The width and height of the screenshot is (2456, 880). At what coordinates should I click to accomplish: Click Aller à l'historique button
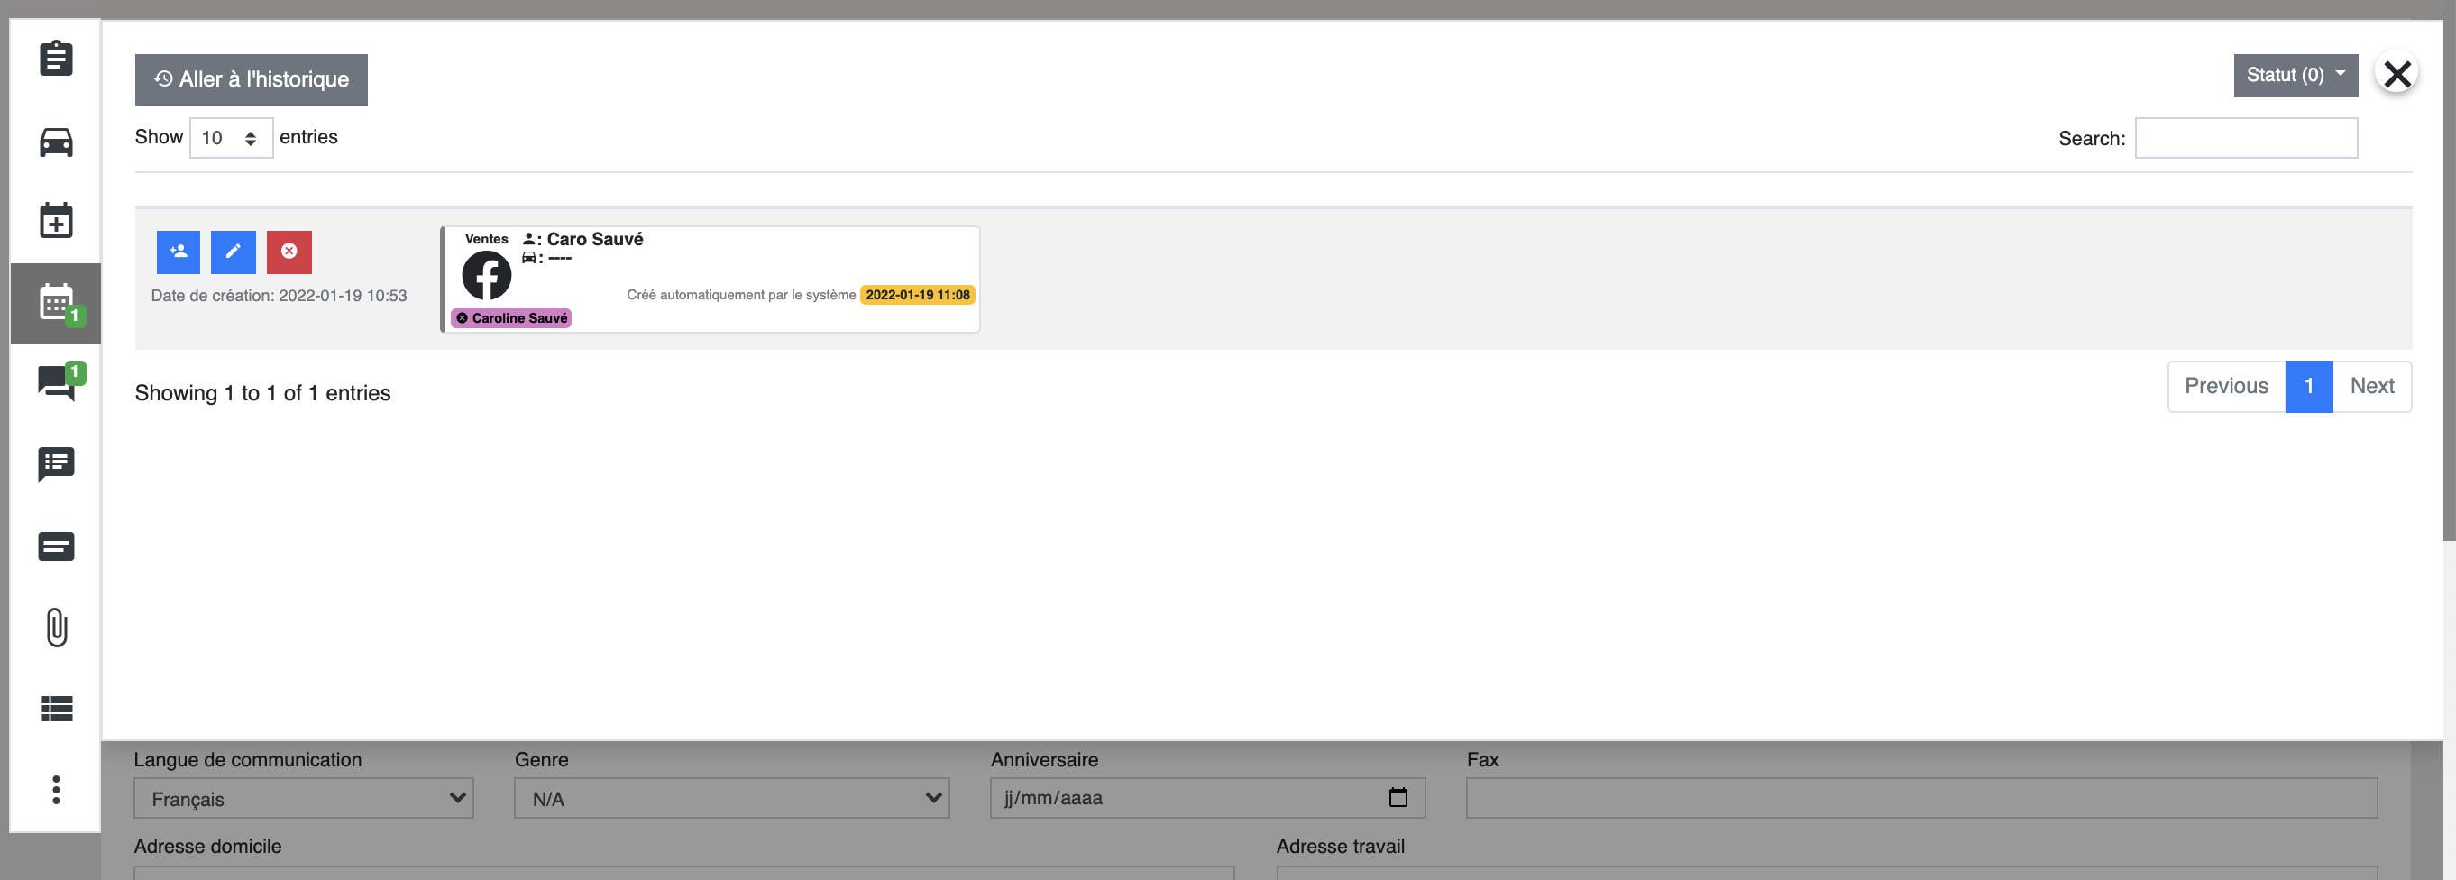[x=252, y=80]
